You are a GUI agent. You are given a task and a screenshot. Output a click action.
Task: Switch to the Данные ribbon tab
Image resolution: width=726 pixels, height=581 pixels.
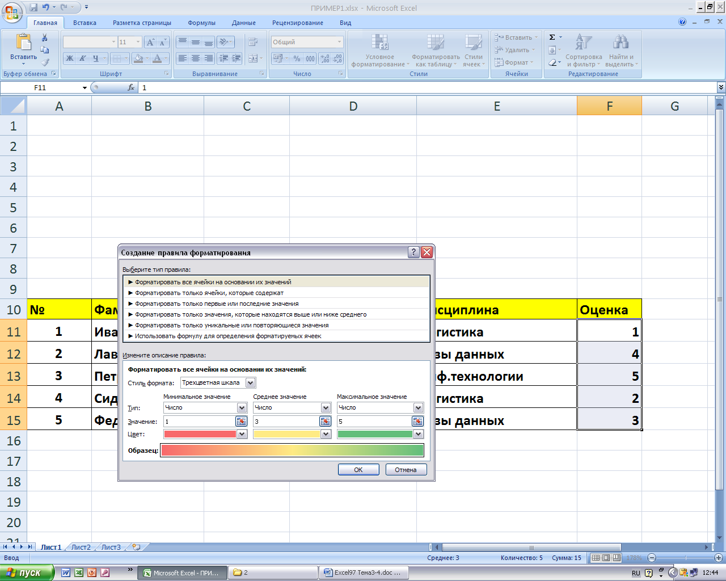pyautogui.click(x=243, y=23)
